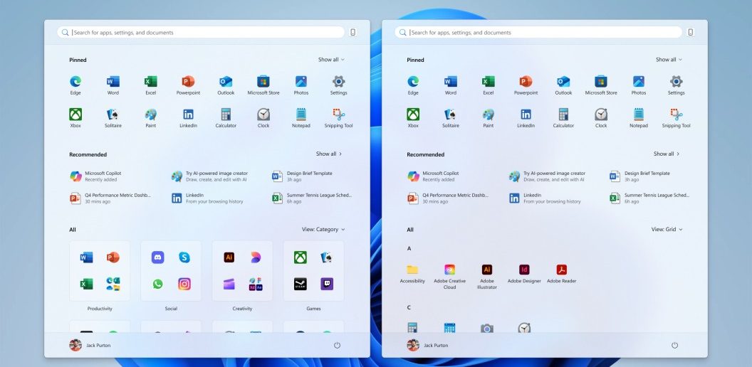Expand the "View: Grid" dropdown
This screenshot has height=367, width=752.
coord(667,230)
